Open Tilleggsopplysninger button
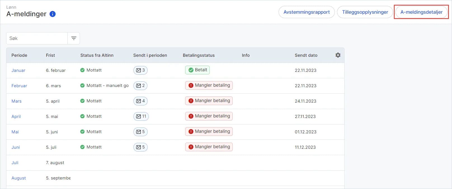The image size is (452, 189). click(x=365, y=12)
